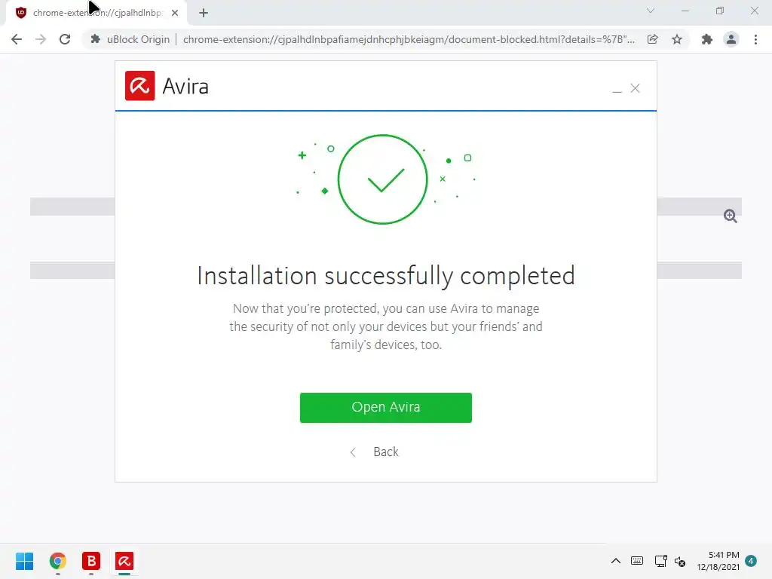Reload the current page

click(65, 39)
